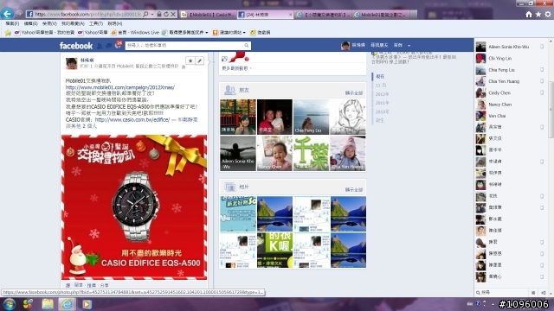Click the refresh icon in the address bar
Screen dimensions: 554x311
166,14
